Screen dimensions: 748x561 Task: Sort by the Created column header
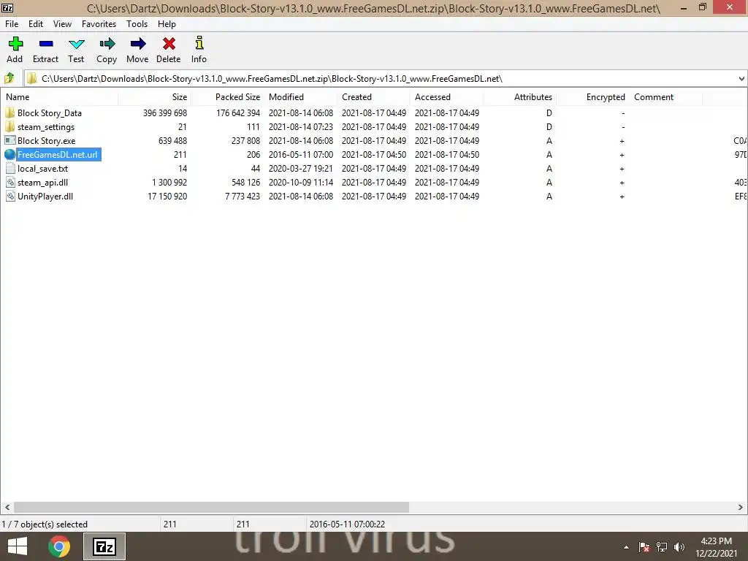373,97
